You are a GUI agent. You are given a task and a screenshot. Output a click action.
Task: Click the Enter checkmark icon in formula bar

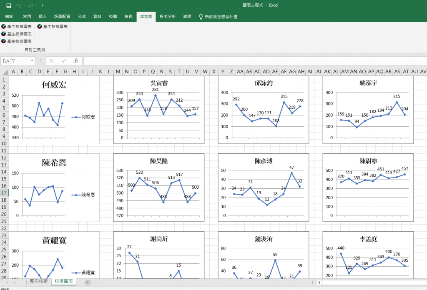pos(64,61)
